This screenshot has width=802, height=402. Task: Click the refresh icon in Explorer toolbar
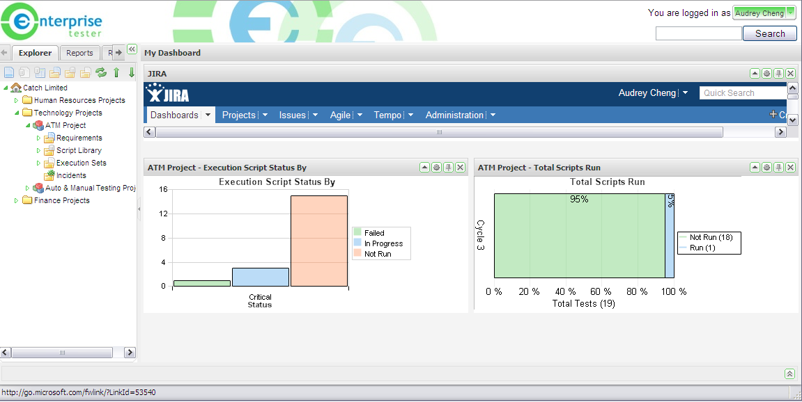(x=101, y=72)
